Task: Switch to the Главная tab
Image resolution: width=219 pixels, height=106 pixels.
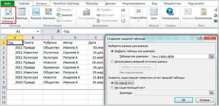Action: (24, 3)
